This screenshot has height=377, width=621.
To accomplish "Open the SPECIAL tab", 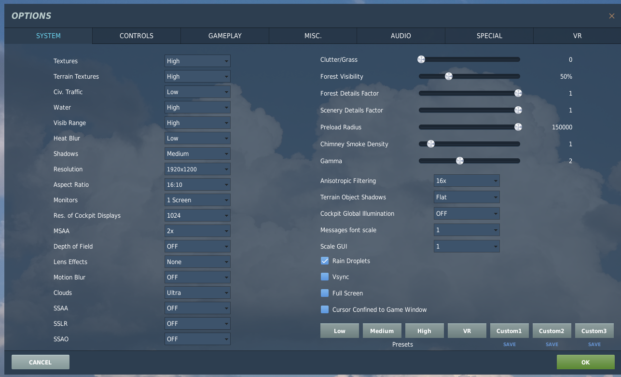I will (489, 36).
